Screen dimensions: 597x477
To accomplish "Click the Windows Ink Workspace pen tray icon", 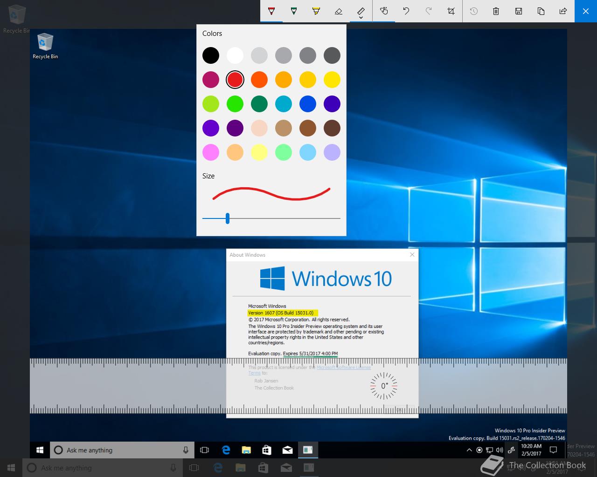I will click(511, 450).
